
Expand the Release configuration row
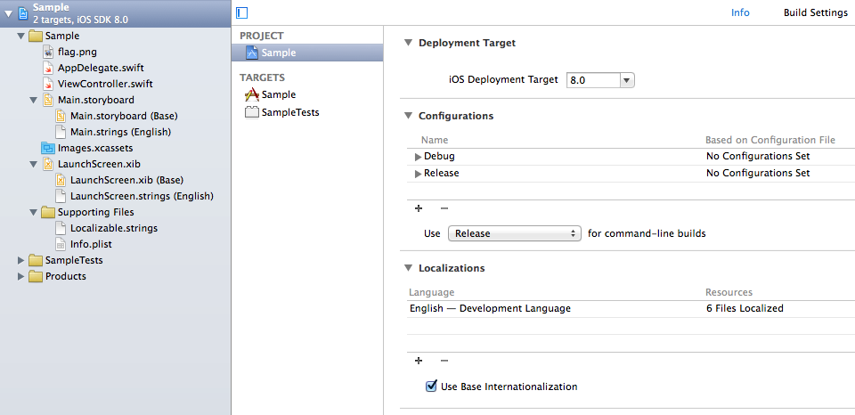click(419, 174)
